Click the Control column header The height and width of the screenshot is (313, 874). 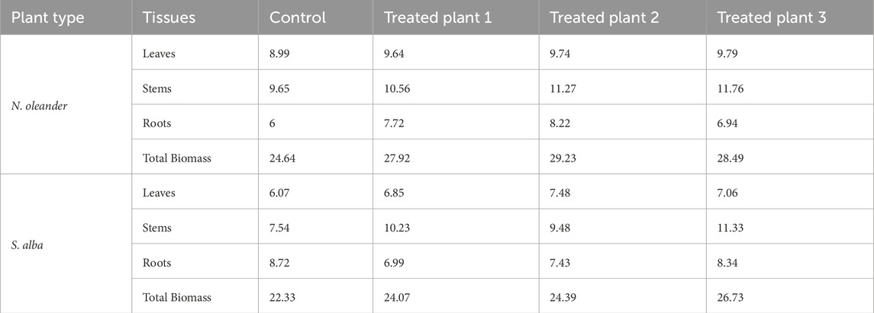pyautogui.click(x=297, y=17)
